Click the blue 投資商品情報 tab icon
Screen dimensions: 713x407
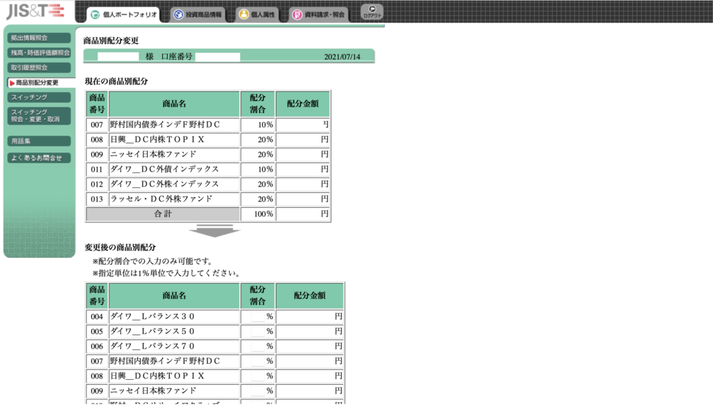[178, 15]
